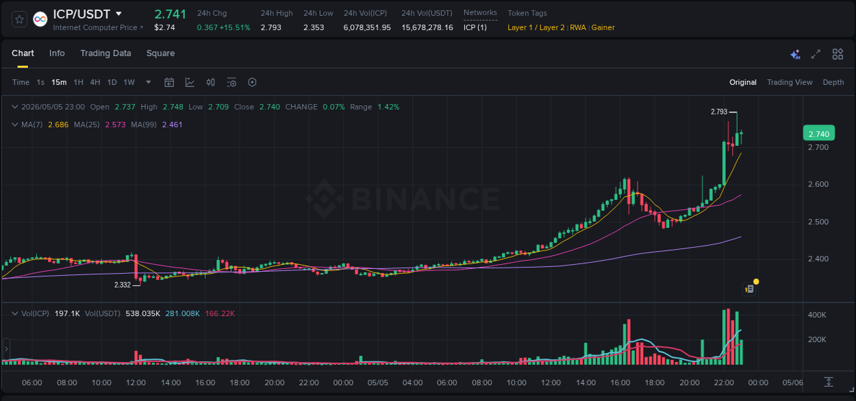Switch to the Trading Data tab
Viewport: 856px width, 401px height.
[x=105, y=53]
